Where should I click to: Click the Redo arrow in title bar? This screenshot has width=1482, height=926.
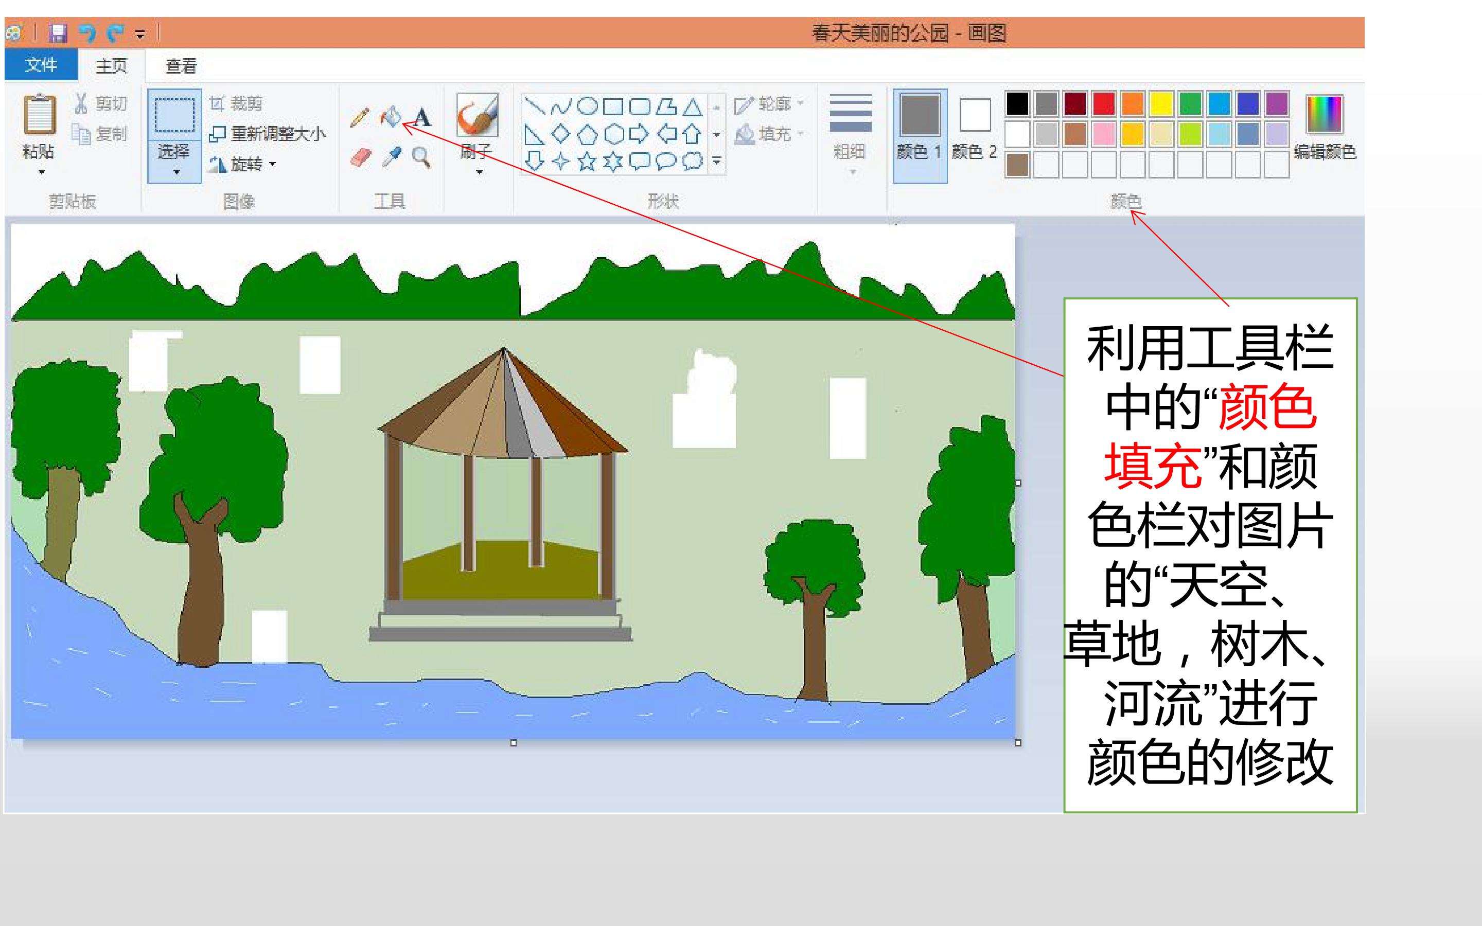pos(115,33)
